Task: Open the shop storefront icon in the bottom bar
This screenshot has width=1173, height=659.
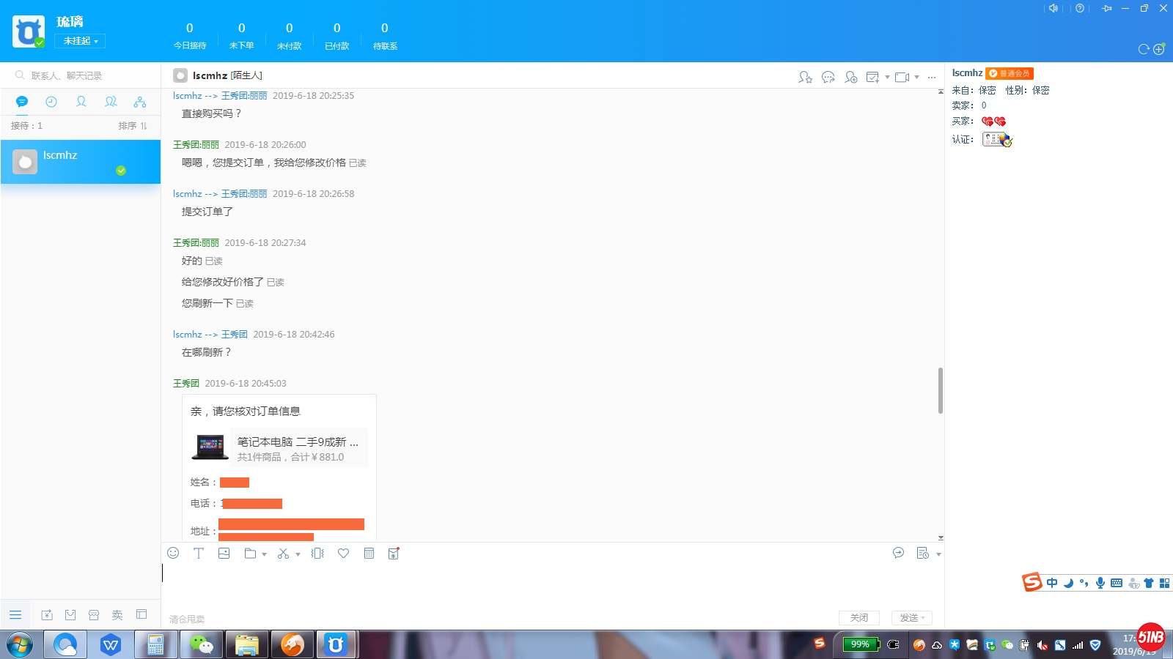Action: [x=94, y=615]
